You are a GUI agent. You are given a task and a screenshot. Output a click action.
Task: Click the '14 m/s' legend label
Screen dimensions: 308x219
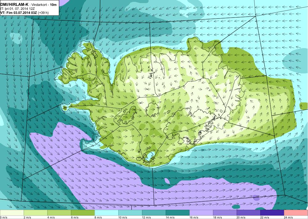tap(170, 217)
